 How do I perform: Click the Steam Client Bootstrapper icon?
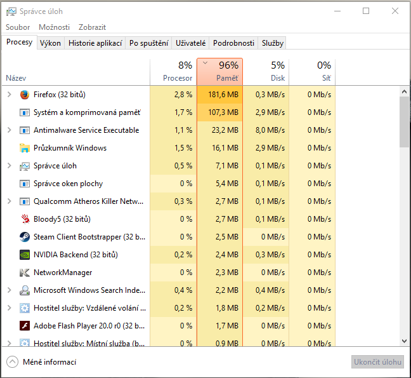(25, 237)
